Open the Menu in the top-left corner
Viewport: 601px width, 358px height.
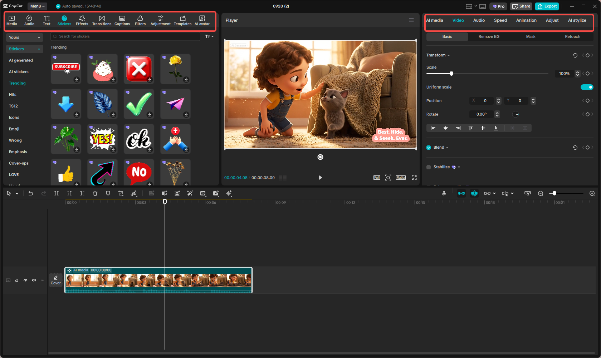(37, 6)
